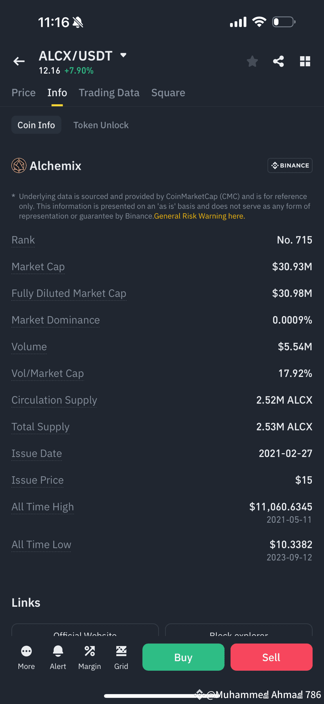The width and height of the screenshot is (324, 704).
Task: Open the grid layout icon at top right
Action: tap(305, 61)
